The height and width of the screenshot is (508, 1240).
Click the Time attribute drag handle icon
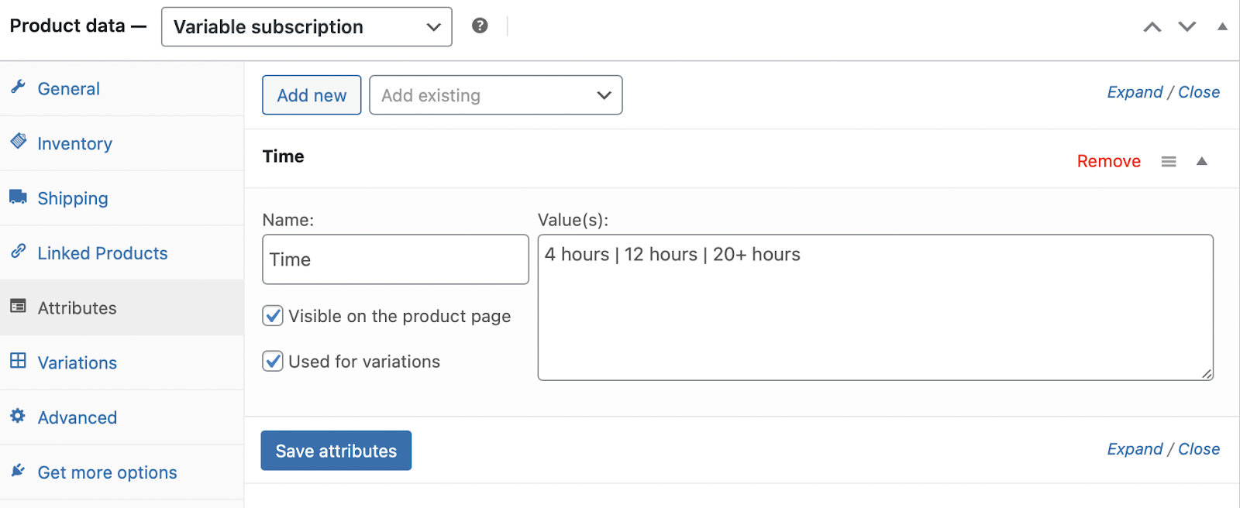click(1169, 161)
